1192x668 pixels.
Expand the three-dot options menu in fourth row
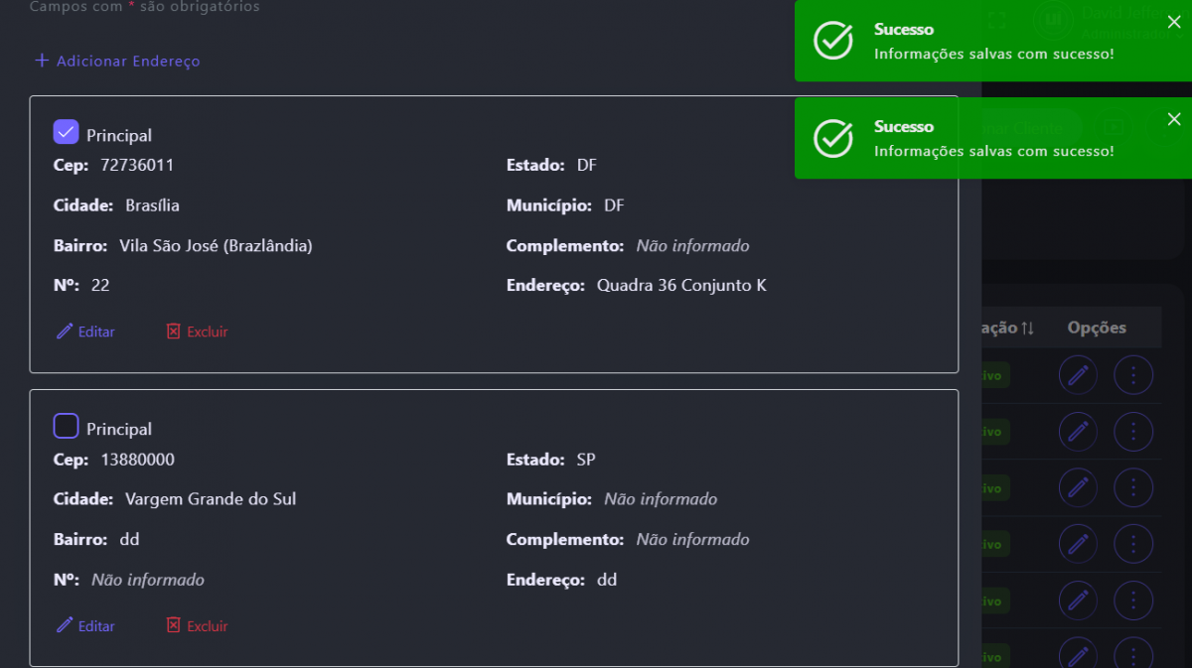[x=1133, y=544]
